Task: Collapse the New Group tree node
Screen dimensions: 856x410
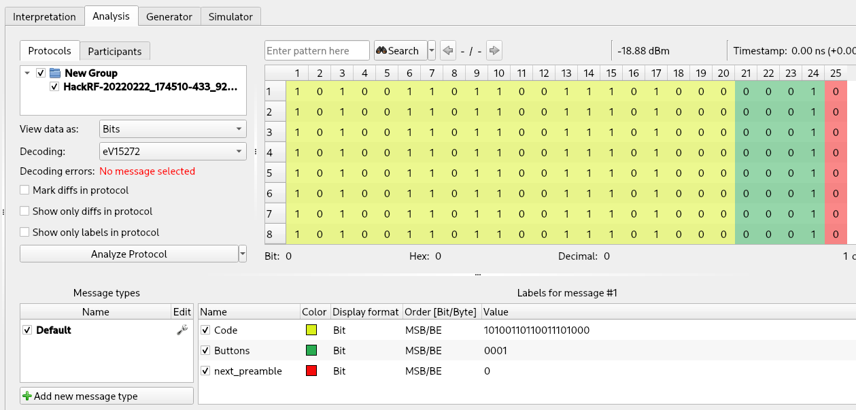Action: pyautogui.click(x=27, y=73)
